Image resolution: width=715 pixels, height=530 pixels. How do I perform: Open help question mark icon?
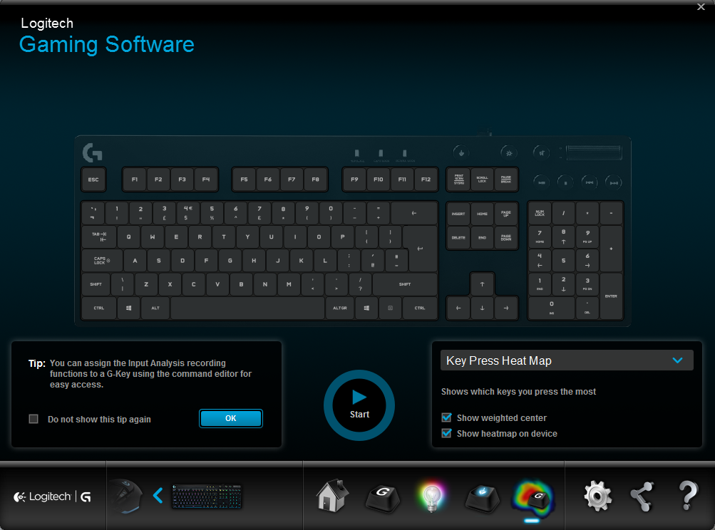(687, 497)
